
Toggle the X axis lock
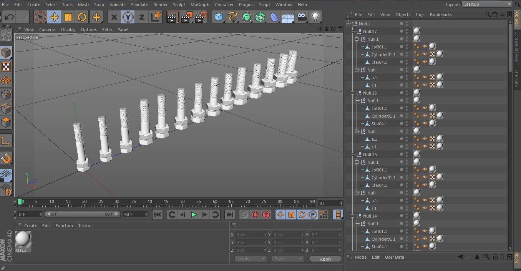click(x=114, y=17)
